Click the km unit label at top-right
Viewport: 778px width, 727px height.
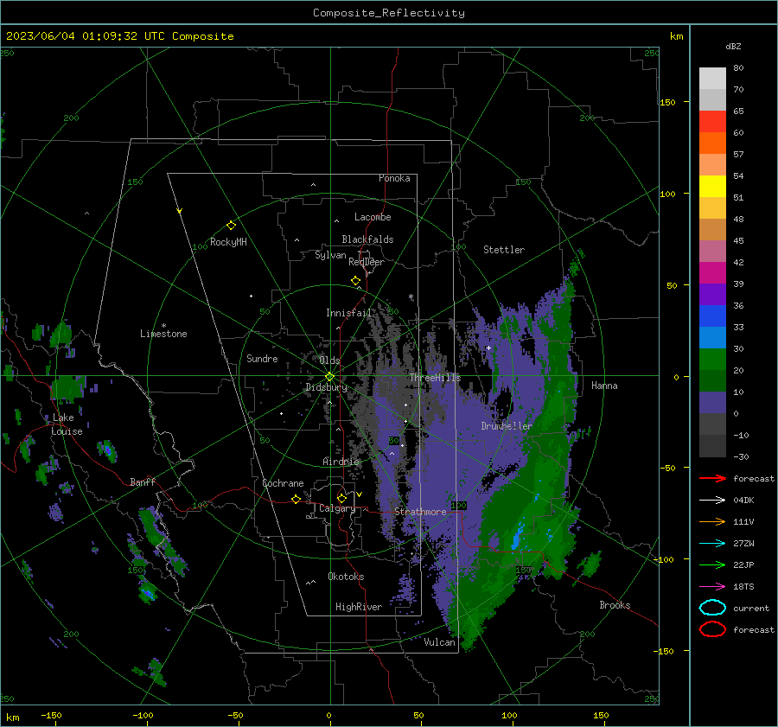[676, 36]
